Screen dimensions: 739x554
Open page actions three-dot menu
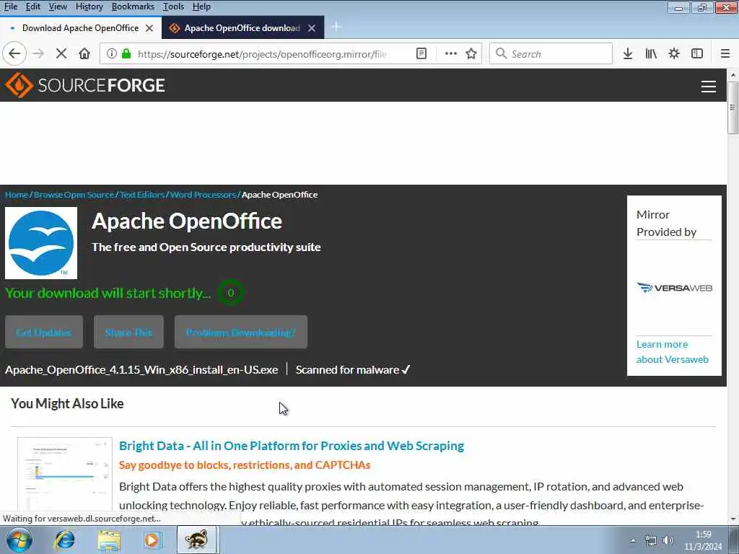point(451,53)
